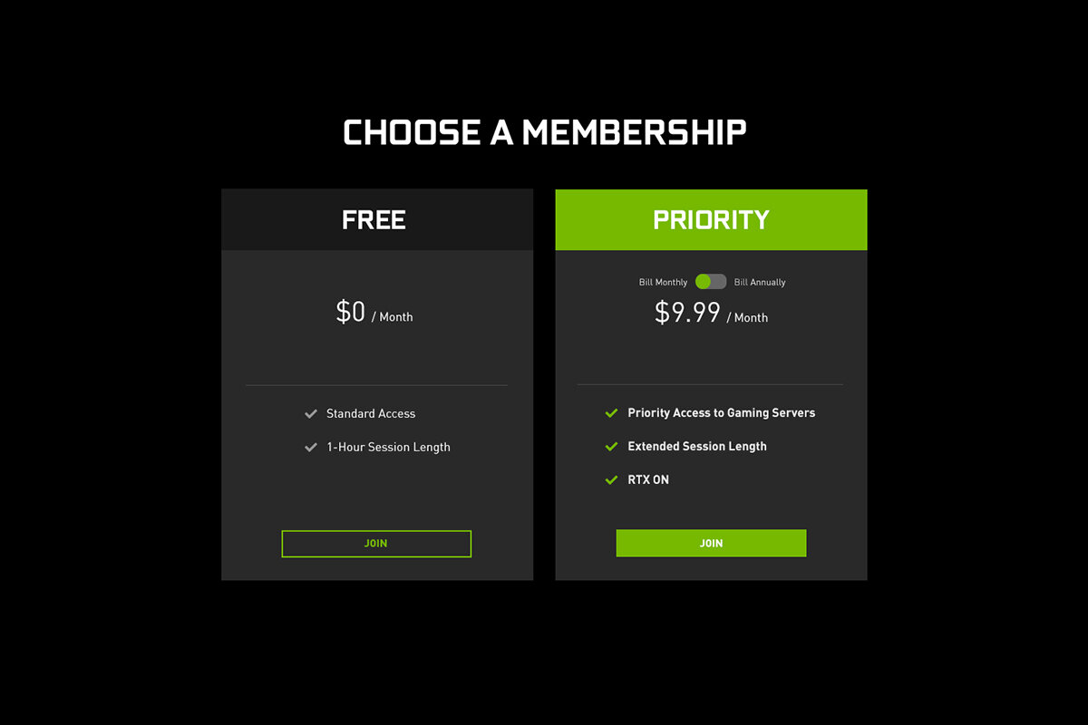The height and width of the screenshot is (725, 1088).
Task: Click the Standard Access feature text
Action: (371, 414)
